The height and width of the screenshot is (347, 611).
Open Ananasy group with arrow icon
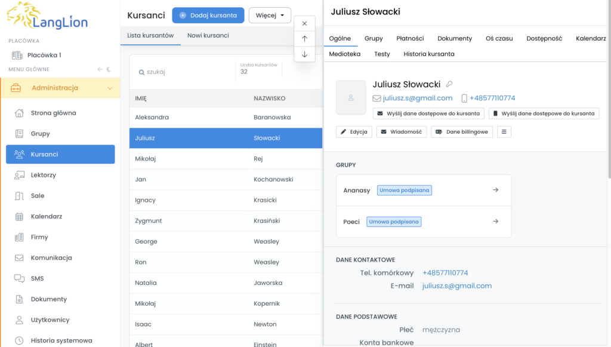click(496, 190)
